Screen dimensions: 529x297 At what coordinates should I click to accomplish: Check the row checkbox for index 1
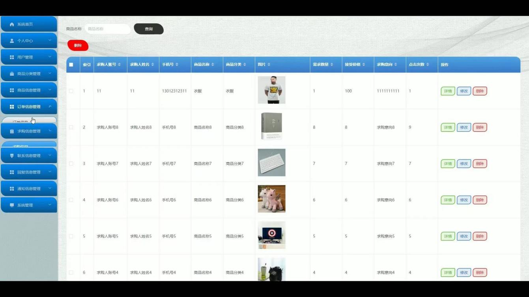coord(71,91)
